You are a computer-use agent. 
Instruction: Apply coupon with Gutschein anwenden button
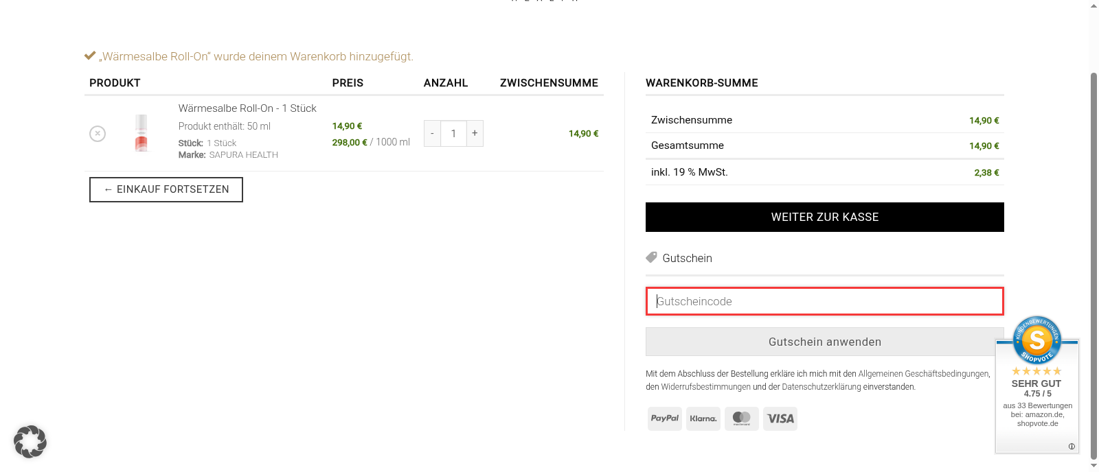[824, 342]
